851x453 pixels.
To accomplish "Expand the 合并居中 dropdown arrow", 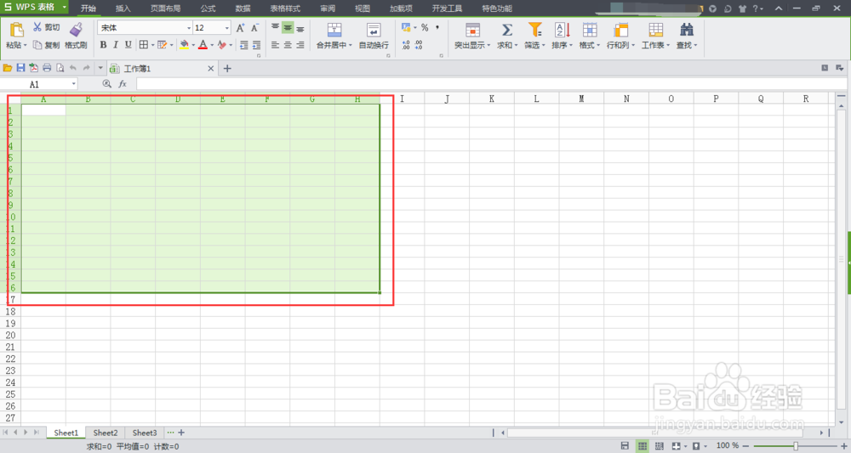I will 351,46.
